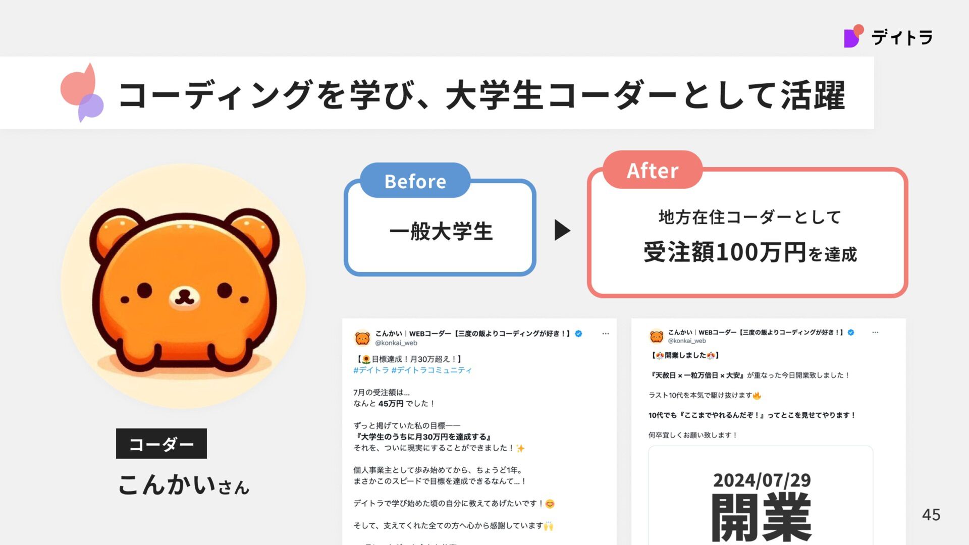Screen dimensions: 969x545
Task: Click the @konkai_web handle in right tweet
Action: pyautogui.click(x=687, y=341)
